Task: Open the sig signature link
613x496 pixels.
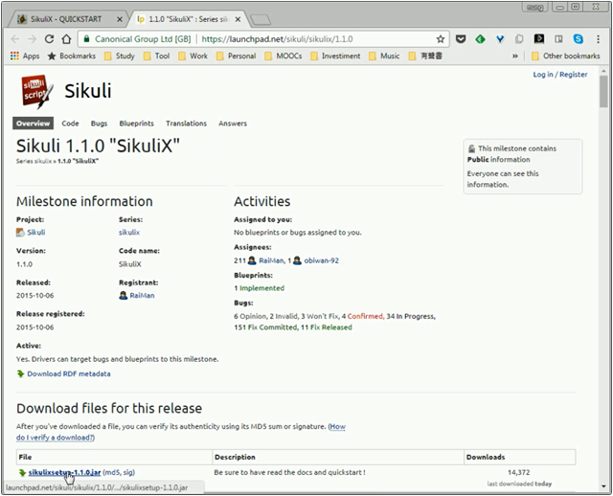Action: point(127,473)
